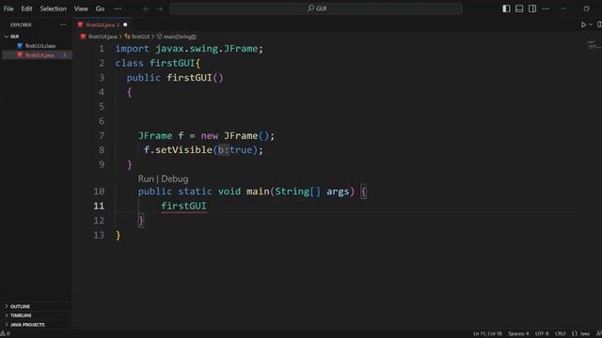The height and width of the screenshot is (338, 602).
Task: Expand the Outline section
Action: tap(20, 306)
